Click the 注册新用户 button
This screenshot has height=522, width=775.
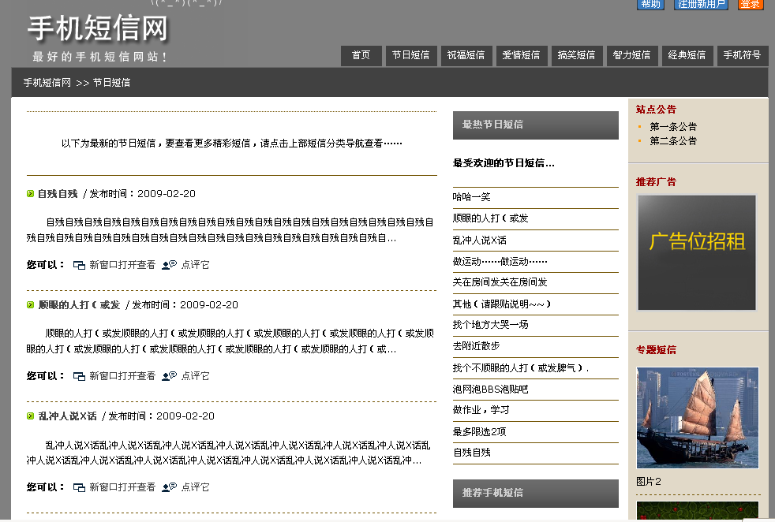(x=702, y=5)
